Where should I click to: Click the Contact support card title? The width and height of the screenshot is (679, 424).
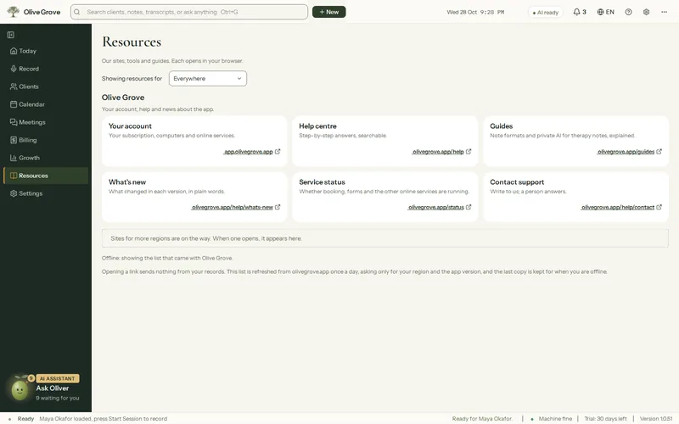tap(517, 182)
